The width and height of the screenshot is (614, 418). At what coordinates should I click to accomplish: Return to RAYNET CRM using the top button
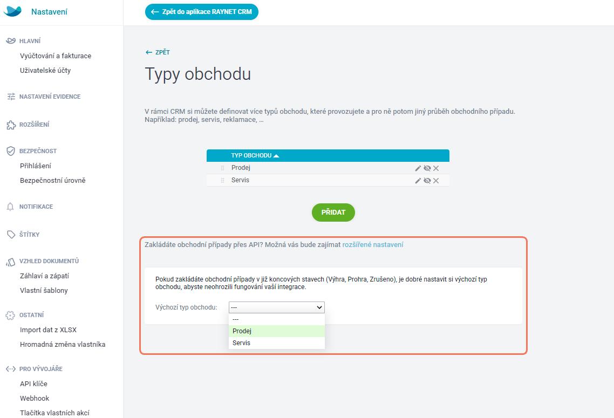point(202,12)
